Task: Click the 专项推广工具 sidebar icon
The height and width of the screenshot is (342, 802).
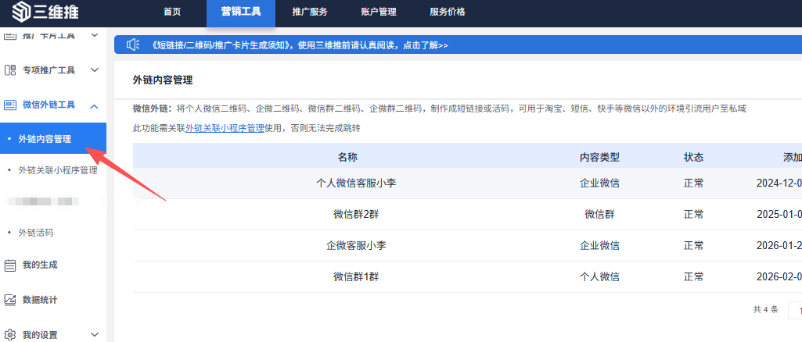Action: [10, 70]
